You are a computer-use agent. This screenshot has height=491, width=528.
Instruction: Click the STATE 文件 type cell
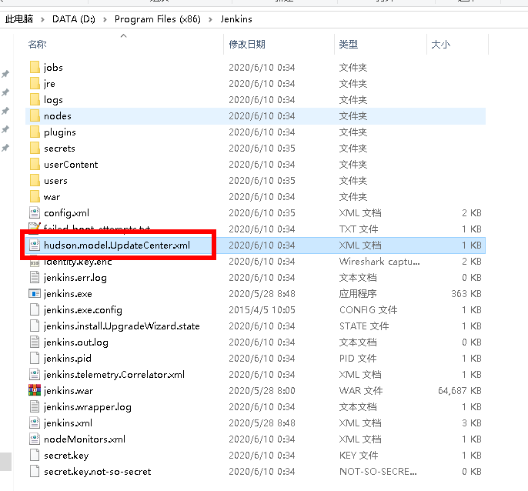coord(364,326)
